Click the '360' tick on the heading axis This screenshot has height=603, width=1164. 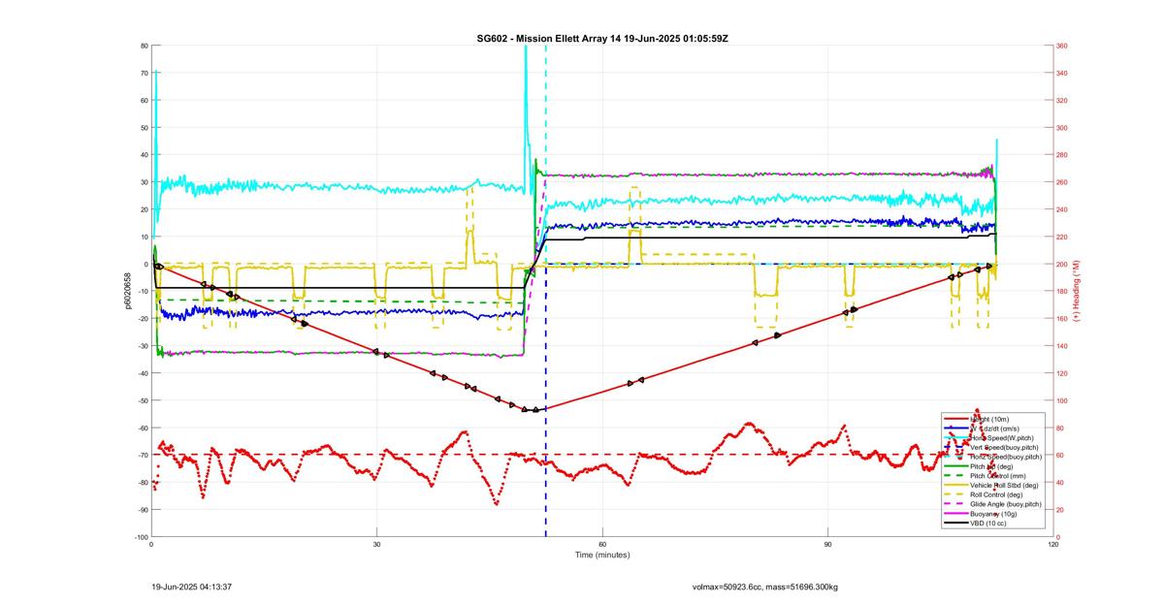pos(1062,46)
